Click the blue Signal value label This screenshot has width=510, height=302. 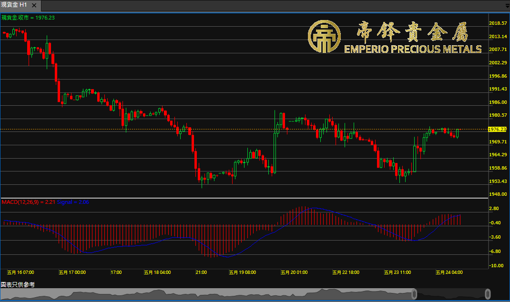(73, 202)
